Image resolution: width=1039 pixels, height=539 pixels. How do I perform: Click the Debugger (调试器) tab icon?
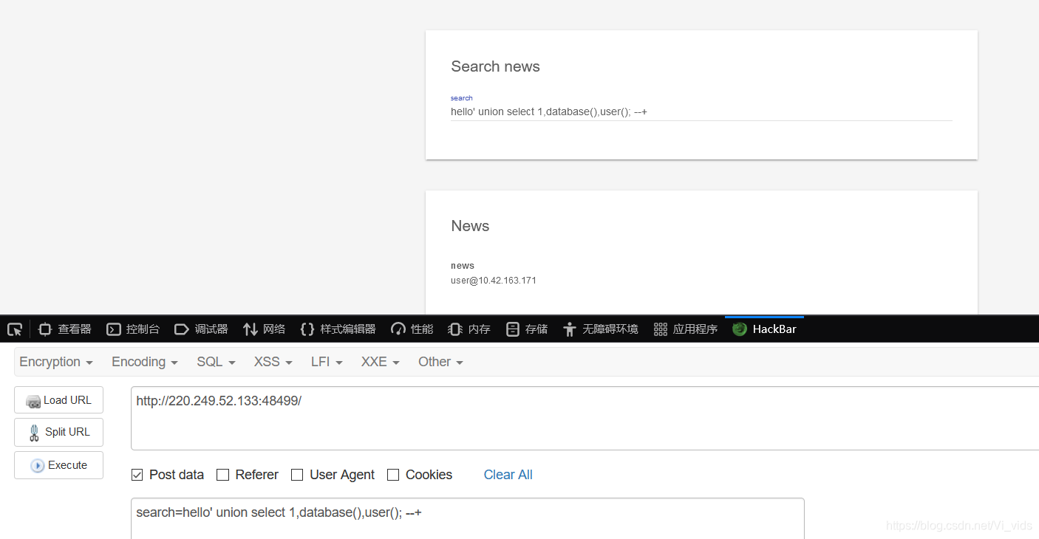coord(182,329)
